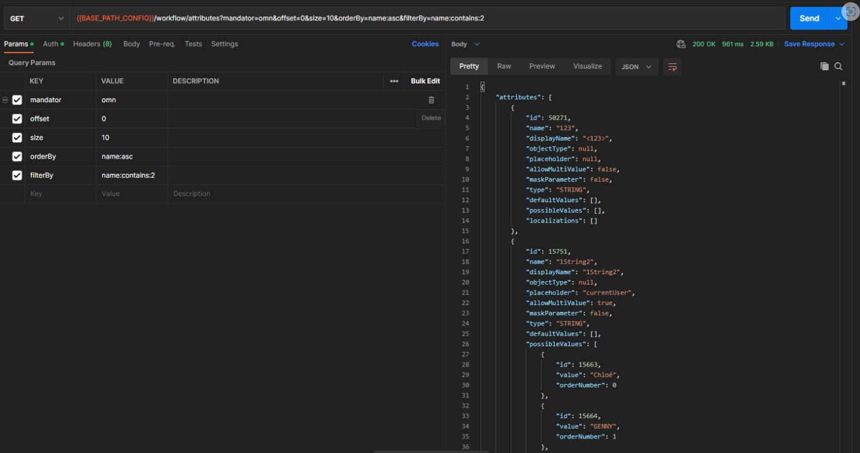
Task: Expand the JSON format dropdown
Action: point(636,67)
